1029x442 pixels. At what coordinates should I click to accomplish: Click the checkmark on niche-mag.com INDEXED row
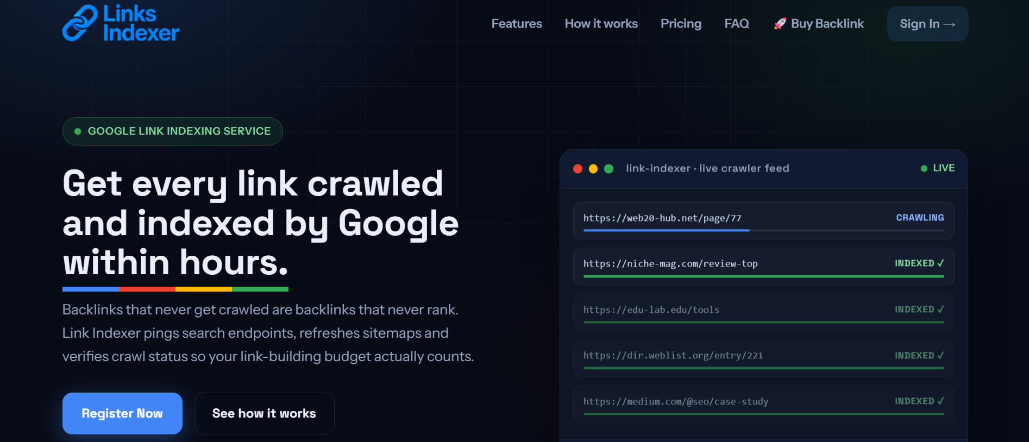(940, 263)
